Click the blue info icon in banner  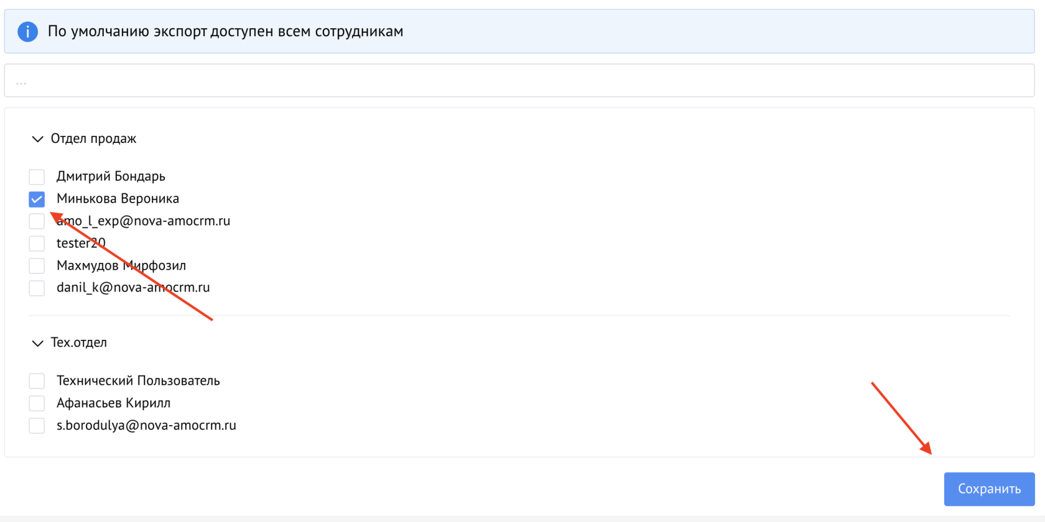[27, 31]
